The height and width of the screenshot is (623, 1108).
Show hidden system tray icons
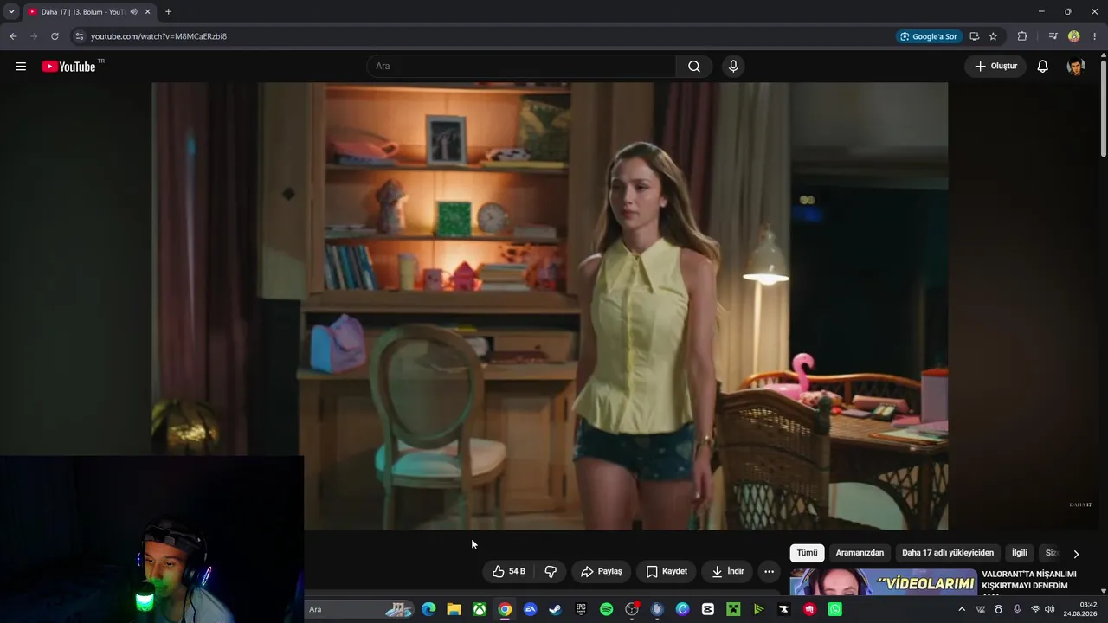(x=961, y=609)
